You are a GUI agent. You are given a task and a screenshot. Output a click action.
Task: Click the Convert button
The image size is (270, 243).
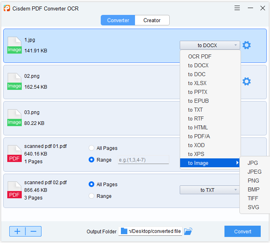point(243,231)
